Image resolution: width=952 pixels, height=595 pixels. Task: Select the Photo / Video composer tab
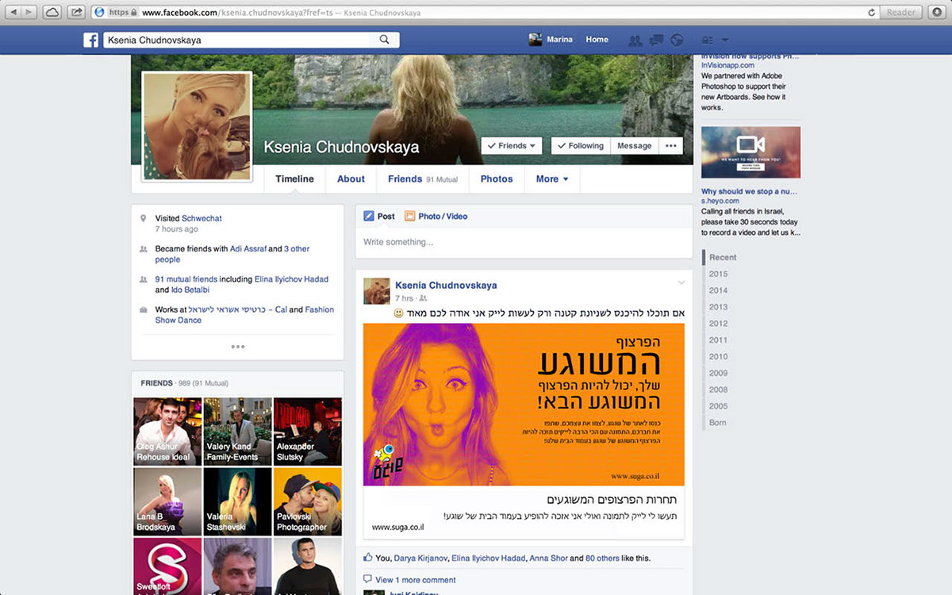pyautogui.click(x=436, y=216)
